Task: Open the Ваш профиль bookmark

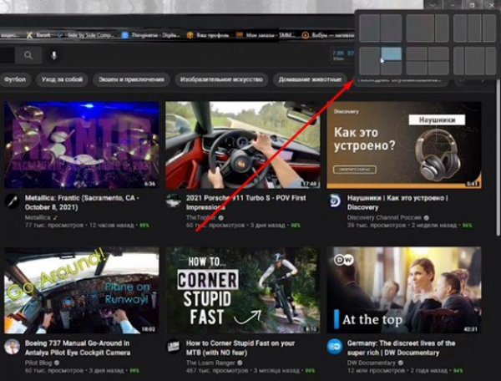Action: click(208, 35)
